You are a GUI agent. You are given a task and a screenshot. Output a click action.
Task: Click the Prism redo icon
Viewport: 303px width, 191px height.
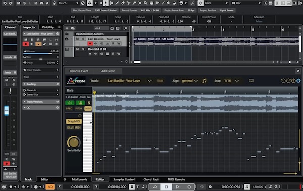tap(288, 81)
